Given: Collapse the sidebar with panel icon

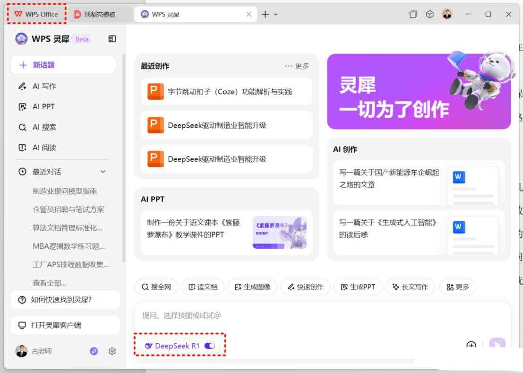Looking at the screenshot, I should [112, 39].
